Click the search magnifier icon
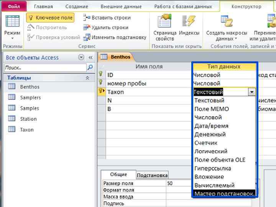276x207 pixels. pos(90,67)
